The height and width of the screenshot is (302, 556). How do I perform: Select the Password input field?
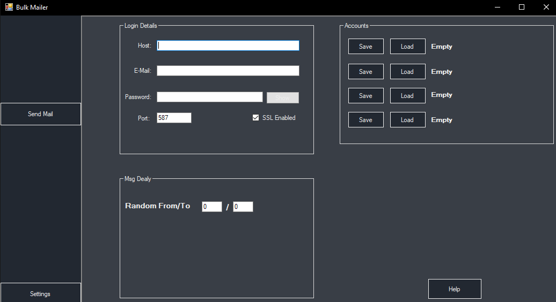click(x=210, y=97)
